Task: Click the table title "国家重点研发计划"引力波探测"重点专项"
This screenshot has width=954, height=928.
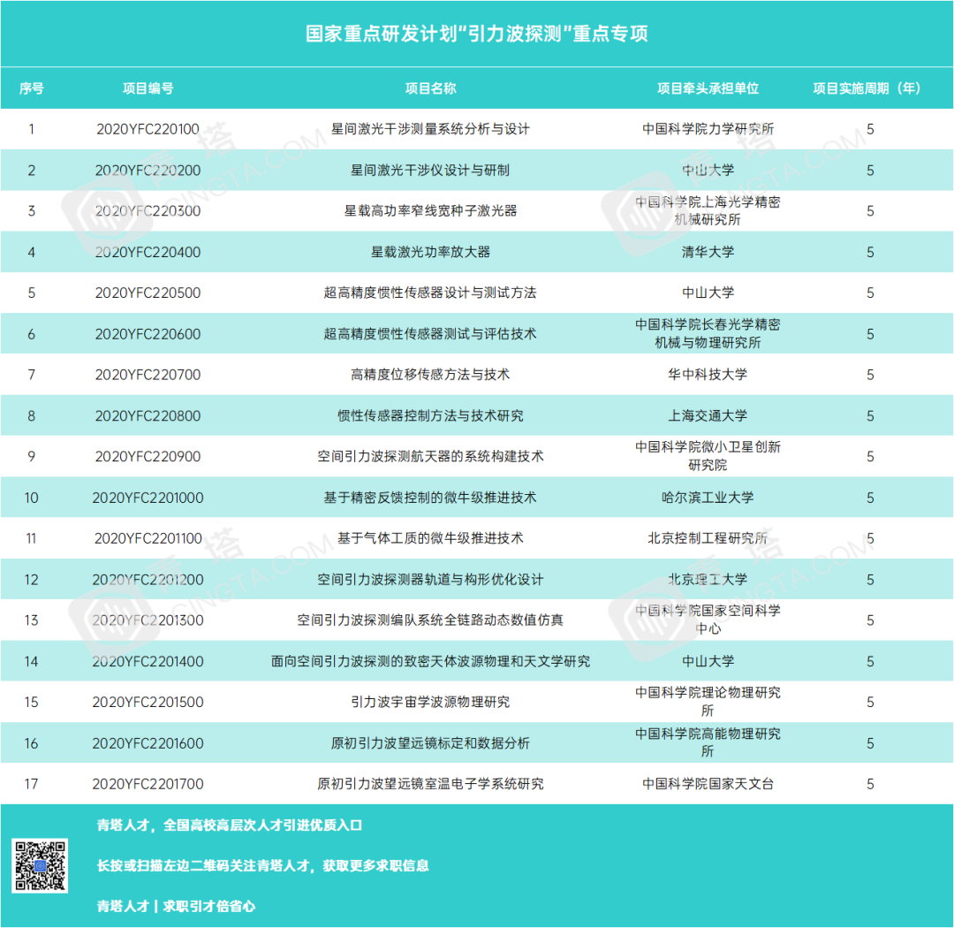Action: (x=476, y=34)
